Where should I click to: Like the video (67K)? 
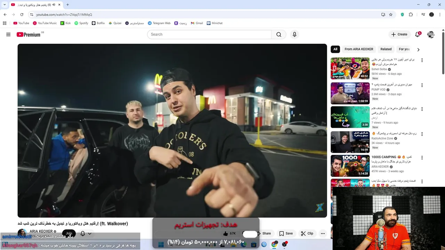point(229,234)
